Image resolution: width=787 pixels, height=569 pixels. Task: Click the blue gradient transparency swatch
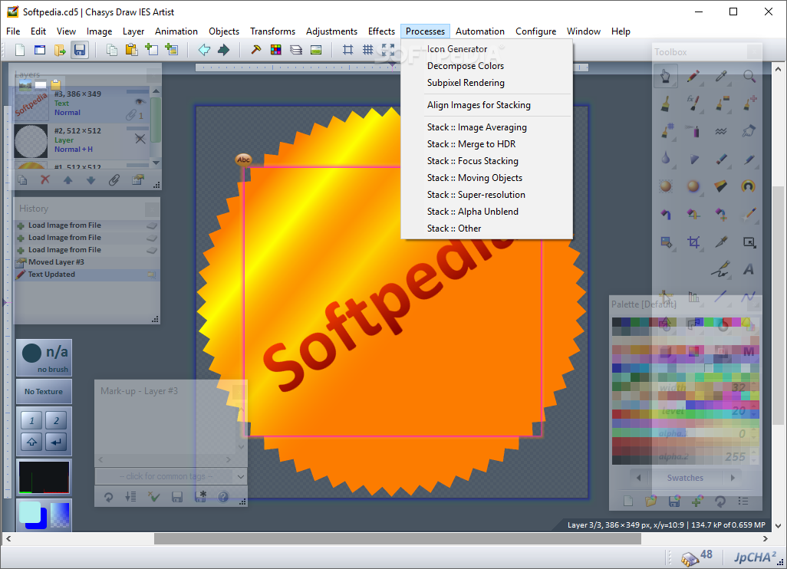tap(60, 515)
